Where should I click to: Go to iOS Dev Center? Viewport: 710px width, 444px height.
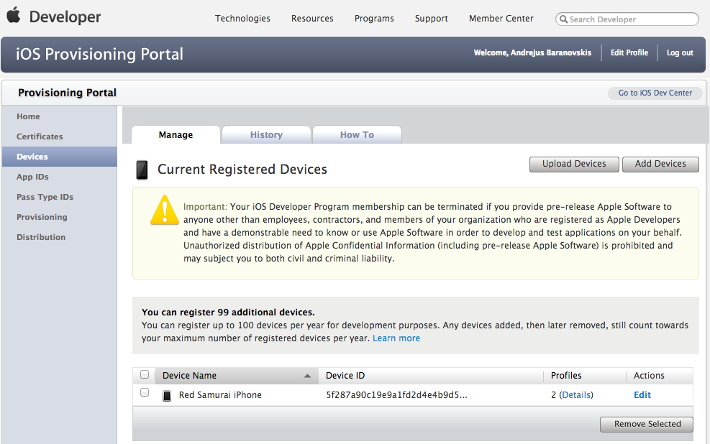(x=655, y=93)
